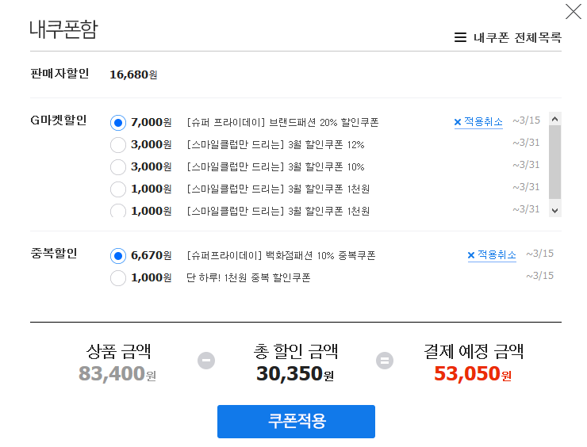Choose the first 1,000원 1천원 coupon
The image size is (587, 447).
coord(118,189)
